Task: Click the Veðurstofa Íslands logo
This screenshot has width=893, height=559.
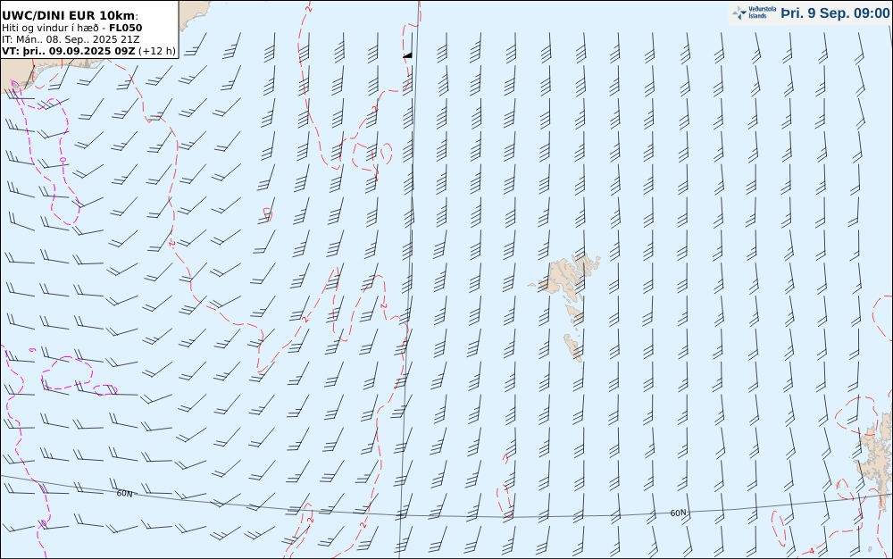Action: coord(754,13)
